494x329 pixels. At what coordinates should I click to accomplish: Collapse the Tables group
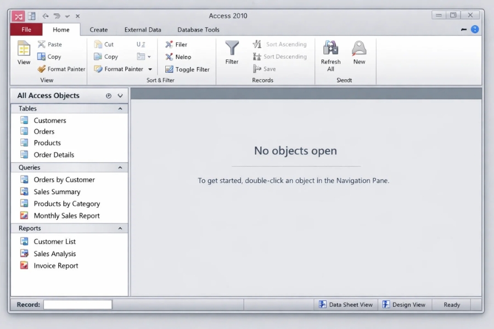(x=120, y=109)
